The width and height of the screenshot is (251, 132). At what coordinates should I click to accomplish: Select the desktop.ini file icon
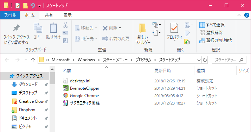[x=65, y=81]
